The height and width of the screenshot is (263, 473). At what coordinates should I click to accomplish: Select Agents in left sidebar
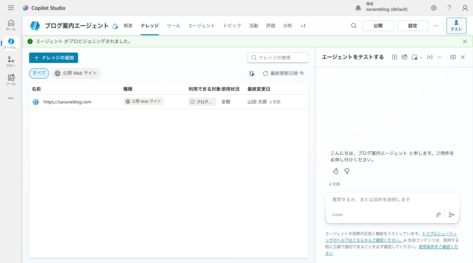(x=11, y=43)
